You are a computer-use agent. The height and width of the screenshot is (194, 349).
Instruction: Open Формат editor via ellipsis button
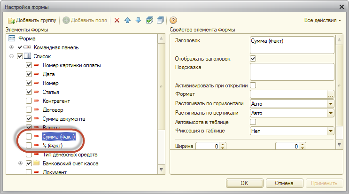coord(331,94)
